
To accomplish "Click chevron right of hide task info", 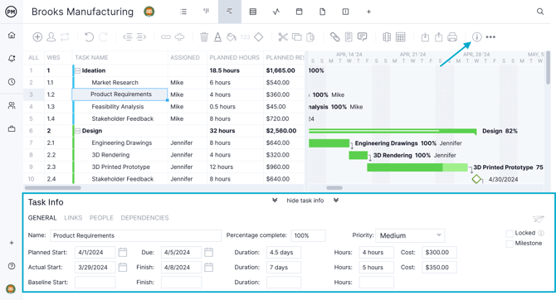I will coord(336,201).
